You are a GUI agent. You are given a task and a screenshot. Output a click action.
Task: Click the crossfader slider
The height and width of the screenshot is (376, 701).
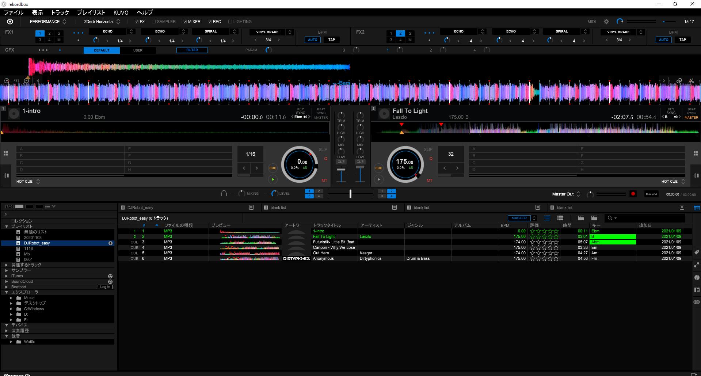[350, 193]
